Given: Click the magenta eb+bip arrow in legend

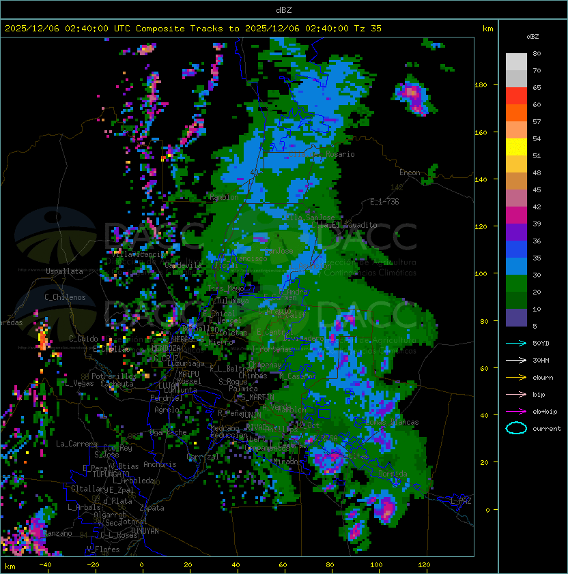Looking at the screenshot, I should [x=516, y=412].
